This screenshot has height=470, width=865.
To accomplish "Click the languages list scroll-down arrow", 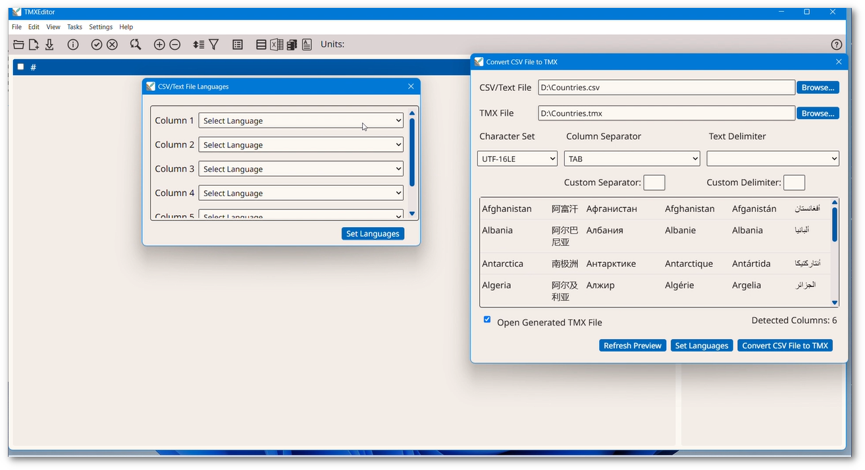I will tap(412, 213).
